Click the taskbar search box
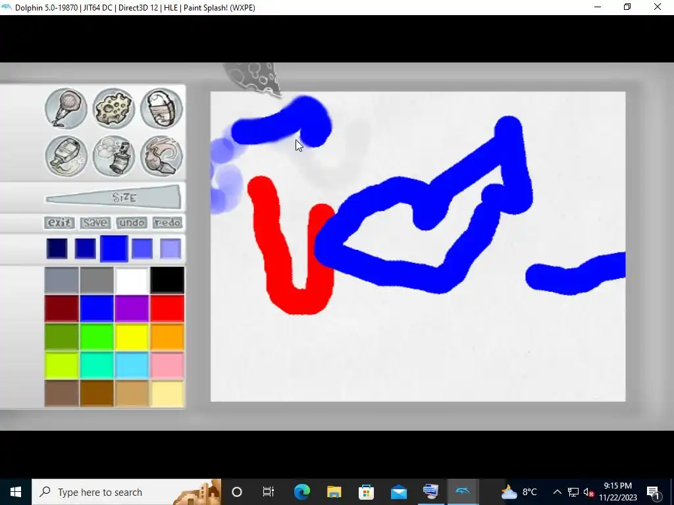Image resolution: width=674 pixels, height=505 pixels. pos(126,492)
